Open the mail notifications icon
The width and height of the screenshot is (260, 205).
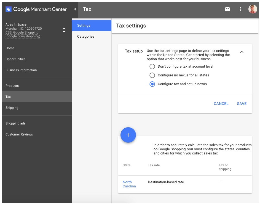227,9
